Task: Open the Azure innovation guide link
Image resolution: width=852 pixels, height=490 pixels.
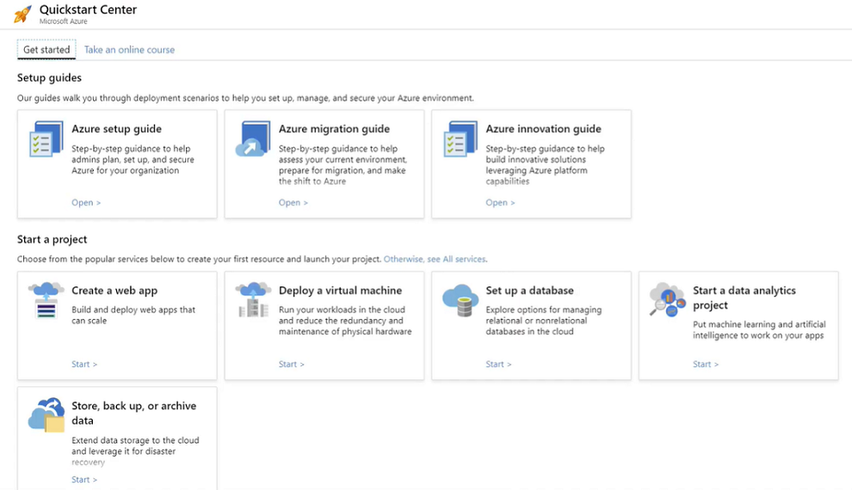Action: (500, 202)
